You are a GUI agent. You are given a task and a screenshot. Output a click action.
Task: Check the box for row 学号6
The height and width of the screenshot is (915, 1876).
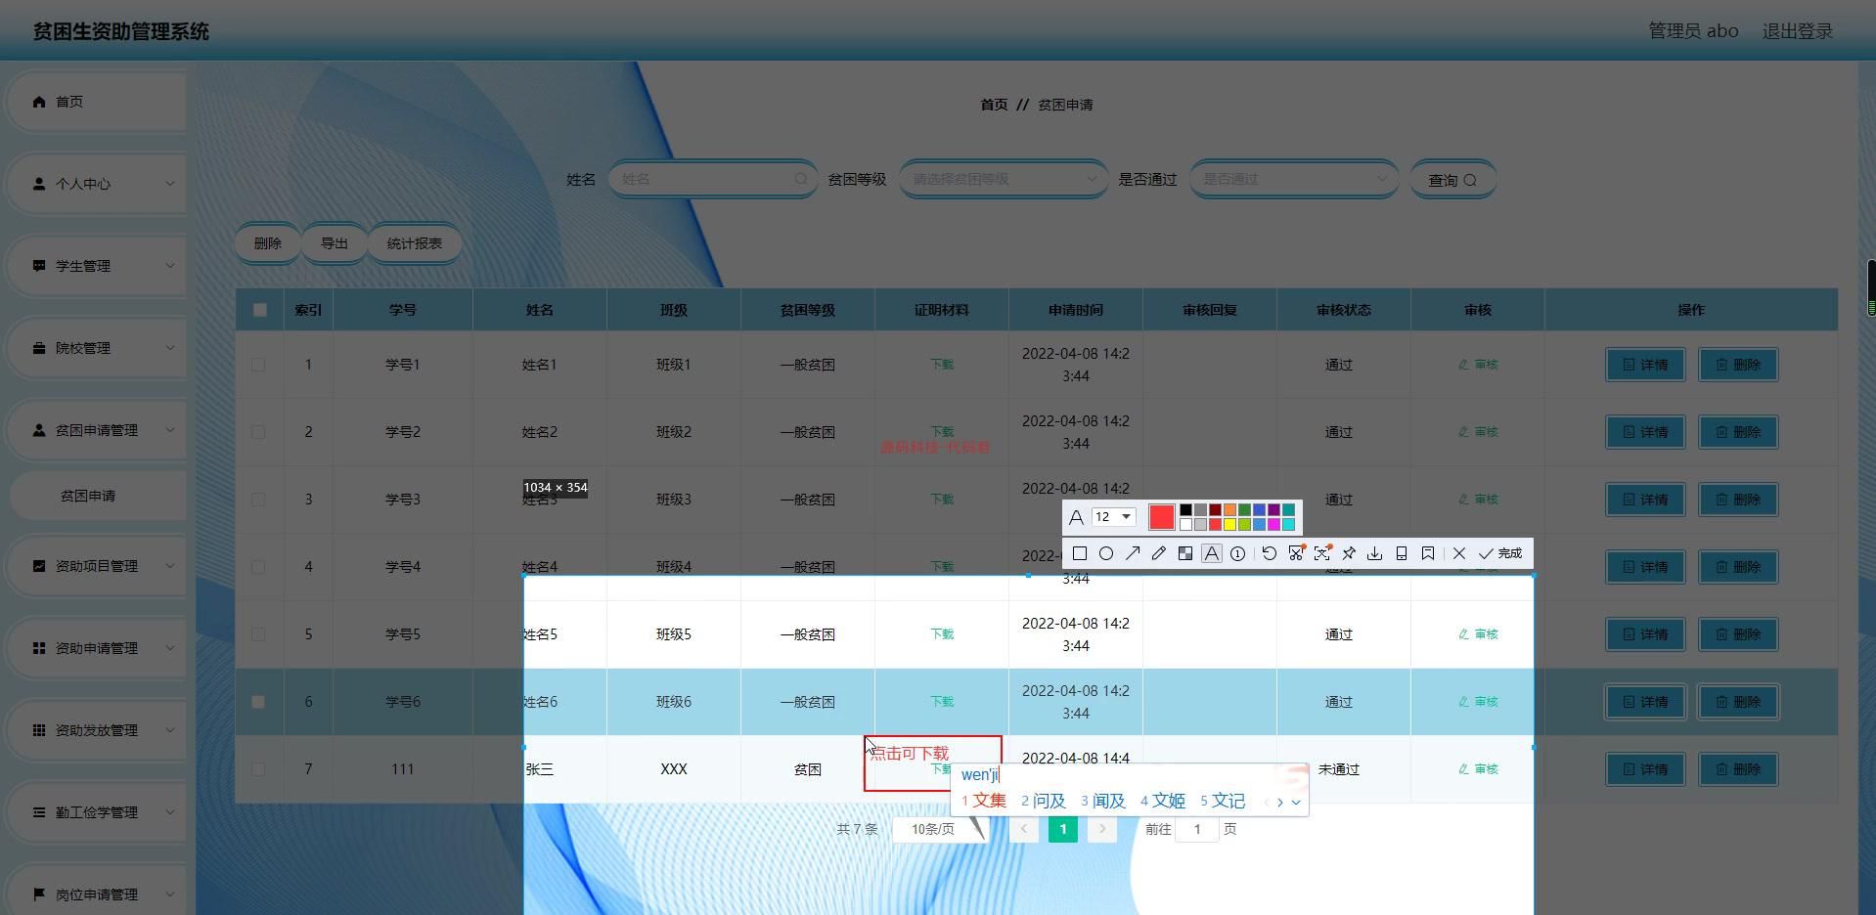[x=258, y=702]
